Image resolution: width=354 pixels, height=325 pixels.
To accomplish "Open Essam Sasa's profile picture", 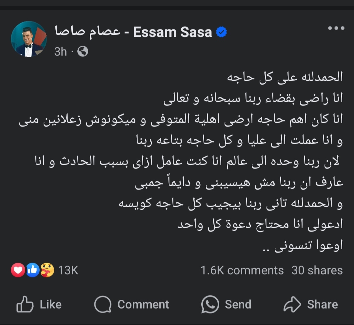I will tap(29, 39).
